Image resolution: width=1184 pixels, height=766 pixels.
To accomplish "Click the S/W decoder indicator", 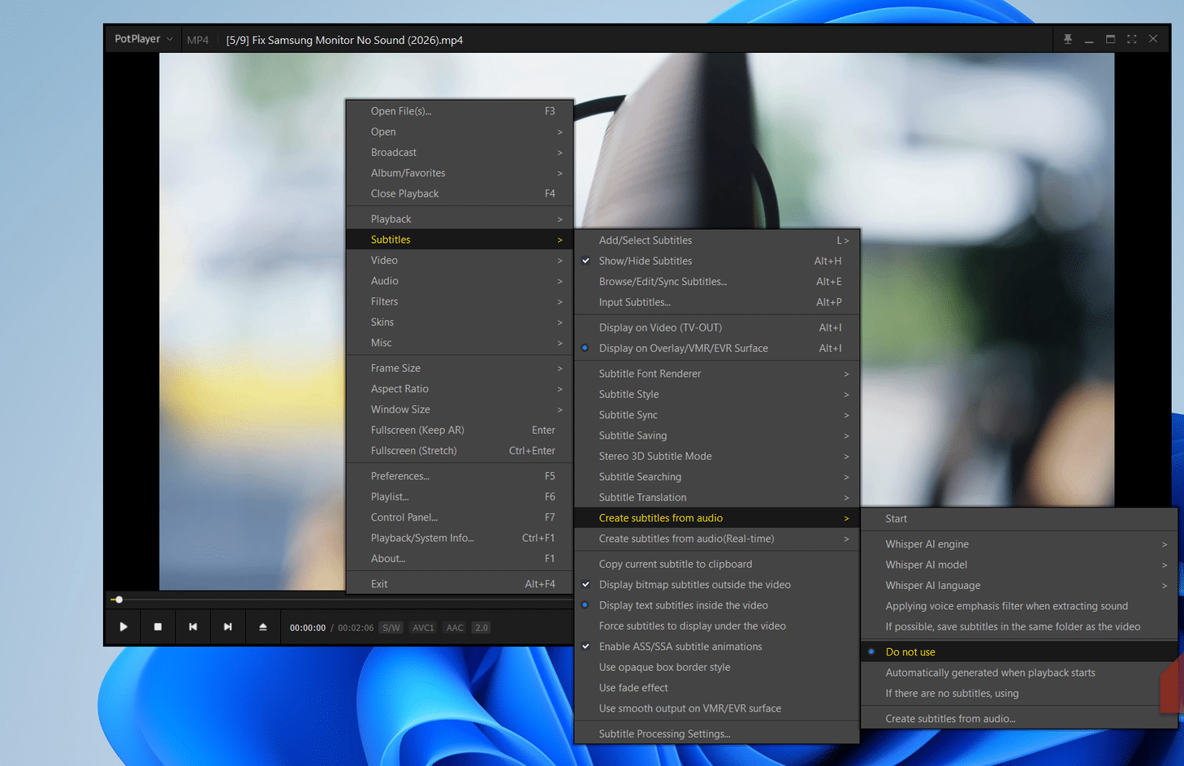I will (391, 628).
